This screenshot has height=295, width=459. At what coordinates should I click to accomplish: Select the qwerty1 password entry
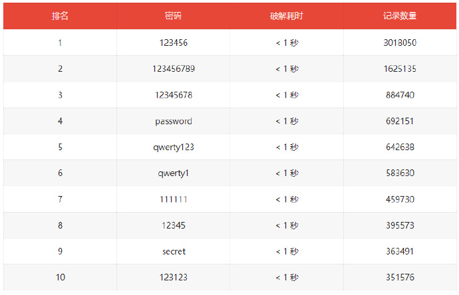tap(174, 173)
